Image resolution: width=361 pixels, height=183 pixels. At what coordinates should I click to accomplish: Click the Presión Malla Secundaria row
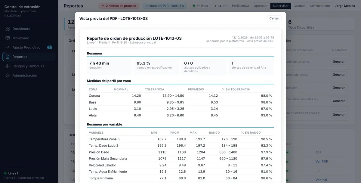coord(180,159)
